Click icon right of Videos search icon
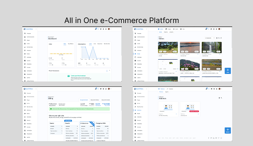The height and width of the screenshot is (146, 253). (221, 38)
